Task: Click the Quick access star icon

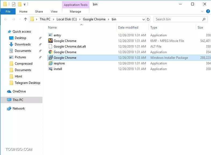Action: click(x=9, y=32)
